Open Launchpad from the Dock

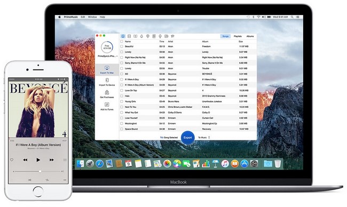point(90,164)
